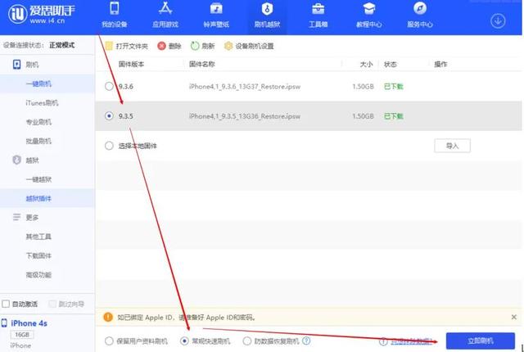Click the red 删除 delete icon

(x=161, y=46)
